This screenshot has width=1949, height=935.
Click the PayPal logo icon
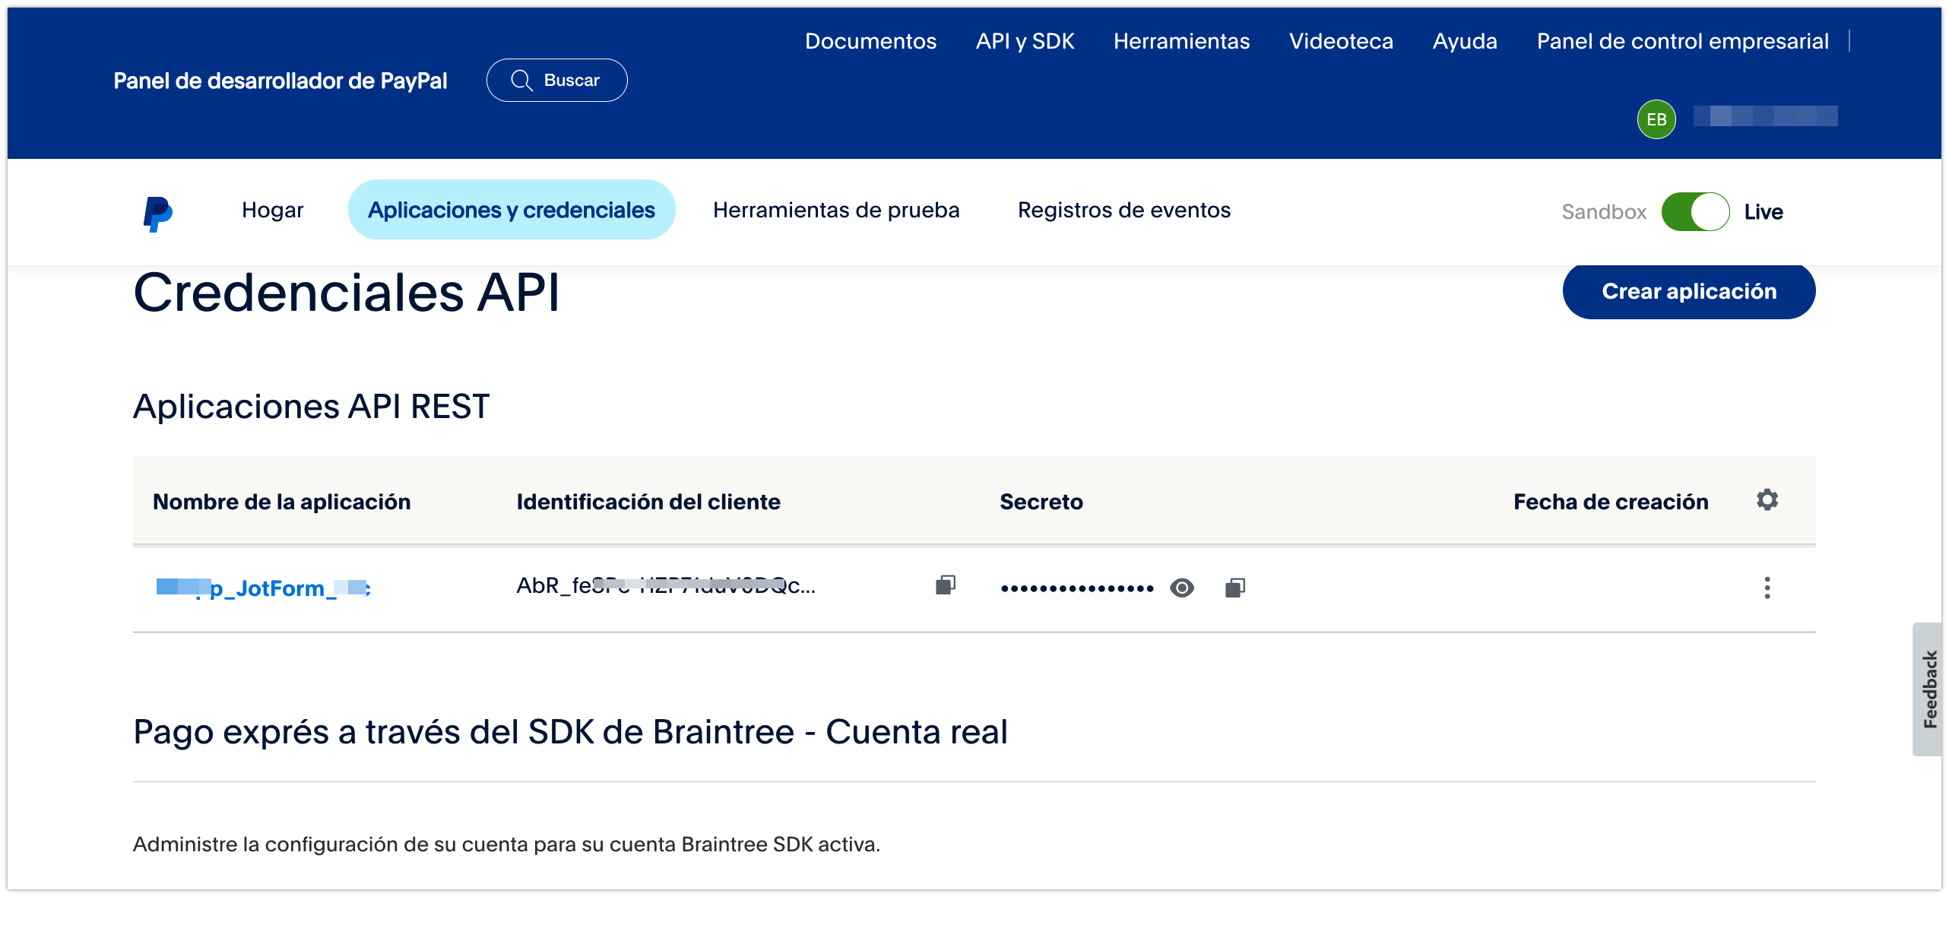coord(158,214)
